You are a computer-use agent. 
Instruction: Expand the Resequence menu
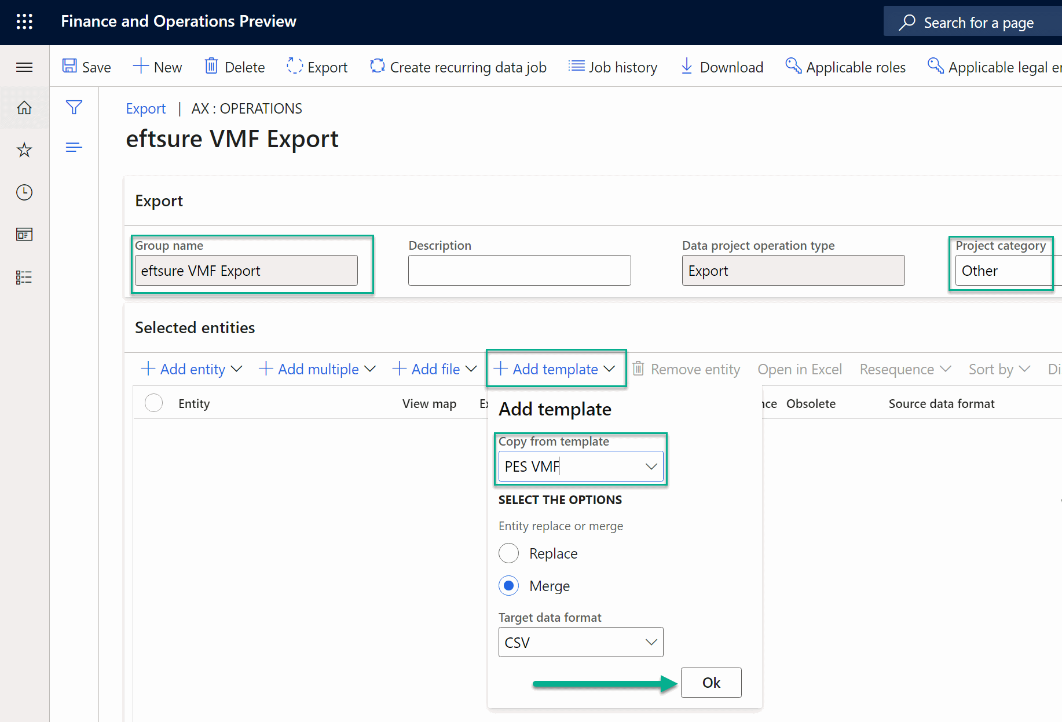(906, 369)
